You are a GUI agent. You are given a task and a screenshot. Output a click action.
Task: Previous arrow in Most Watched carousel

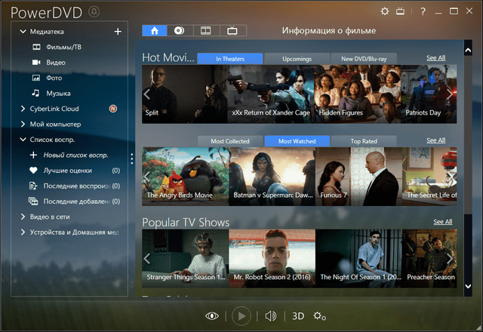pos(147,177)
